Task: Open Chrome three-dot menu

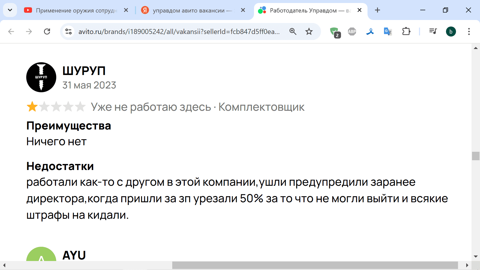Action: [469, 31]
